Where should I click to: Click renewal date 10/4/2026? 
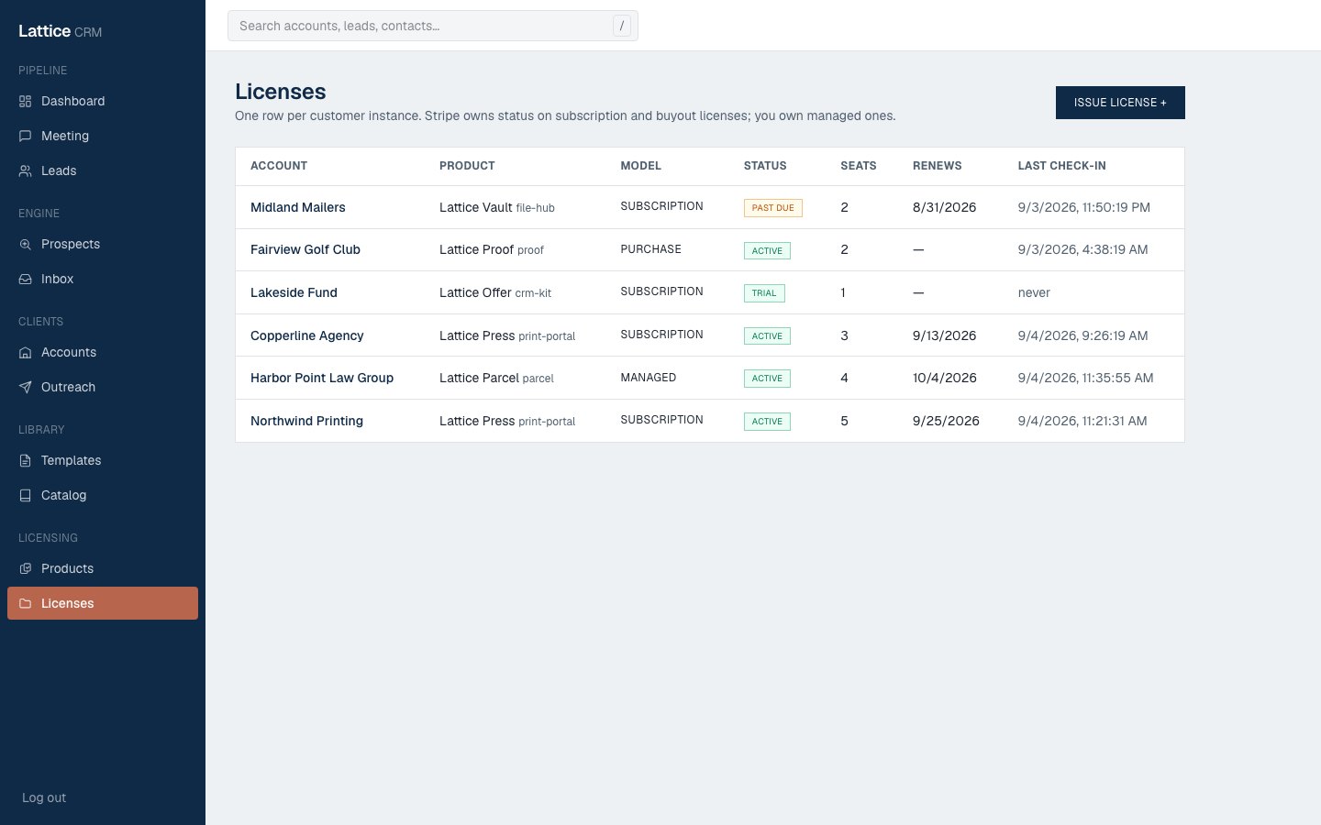click(945, 378)
